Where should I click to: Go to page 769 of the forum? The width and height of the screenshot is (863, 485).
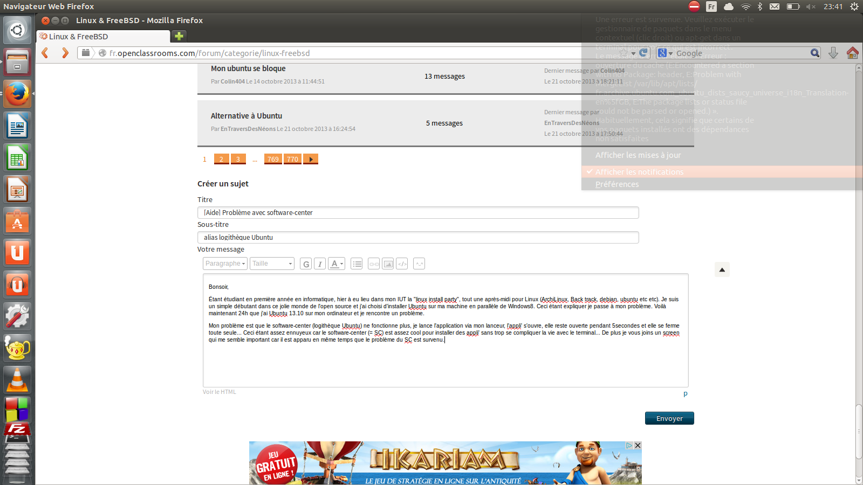(x=273, y=159)
